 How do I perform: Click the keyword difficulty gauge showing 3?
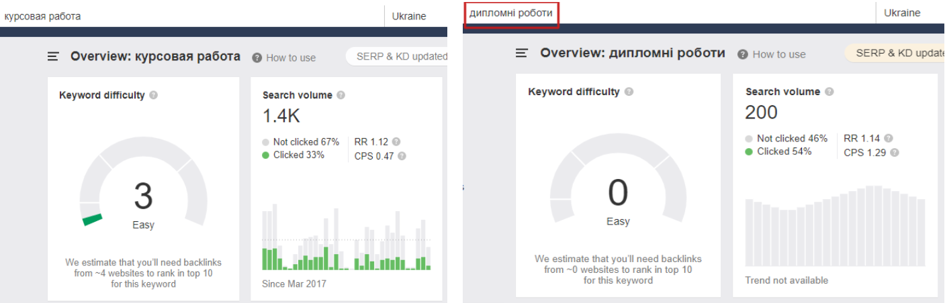[x=143, y=184]
